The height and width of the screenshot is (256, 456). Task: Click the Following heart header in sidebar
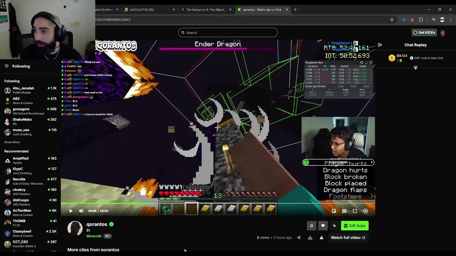click(17, 66)
